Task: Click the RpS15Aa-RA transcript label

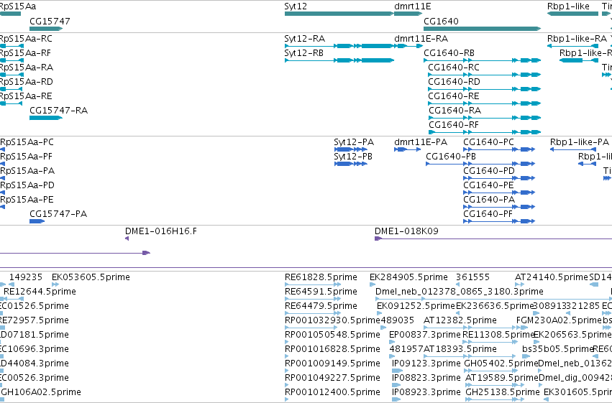Action: [27, 68]
